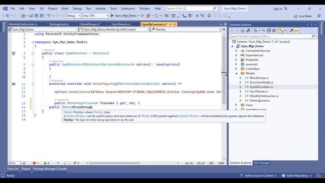Toggle Track Active Item highlighted icon

[x=281, y=30]
